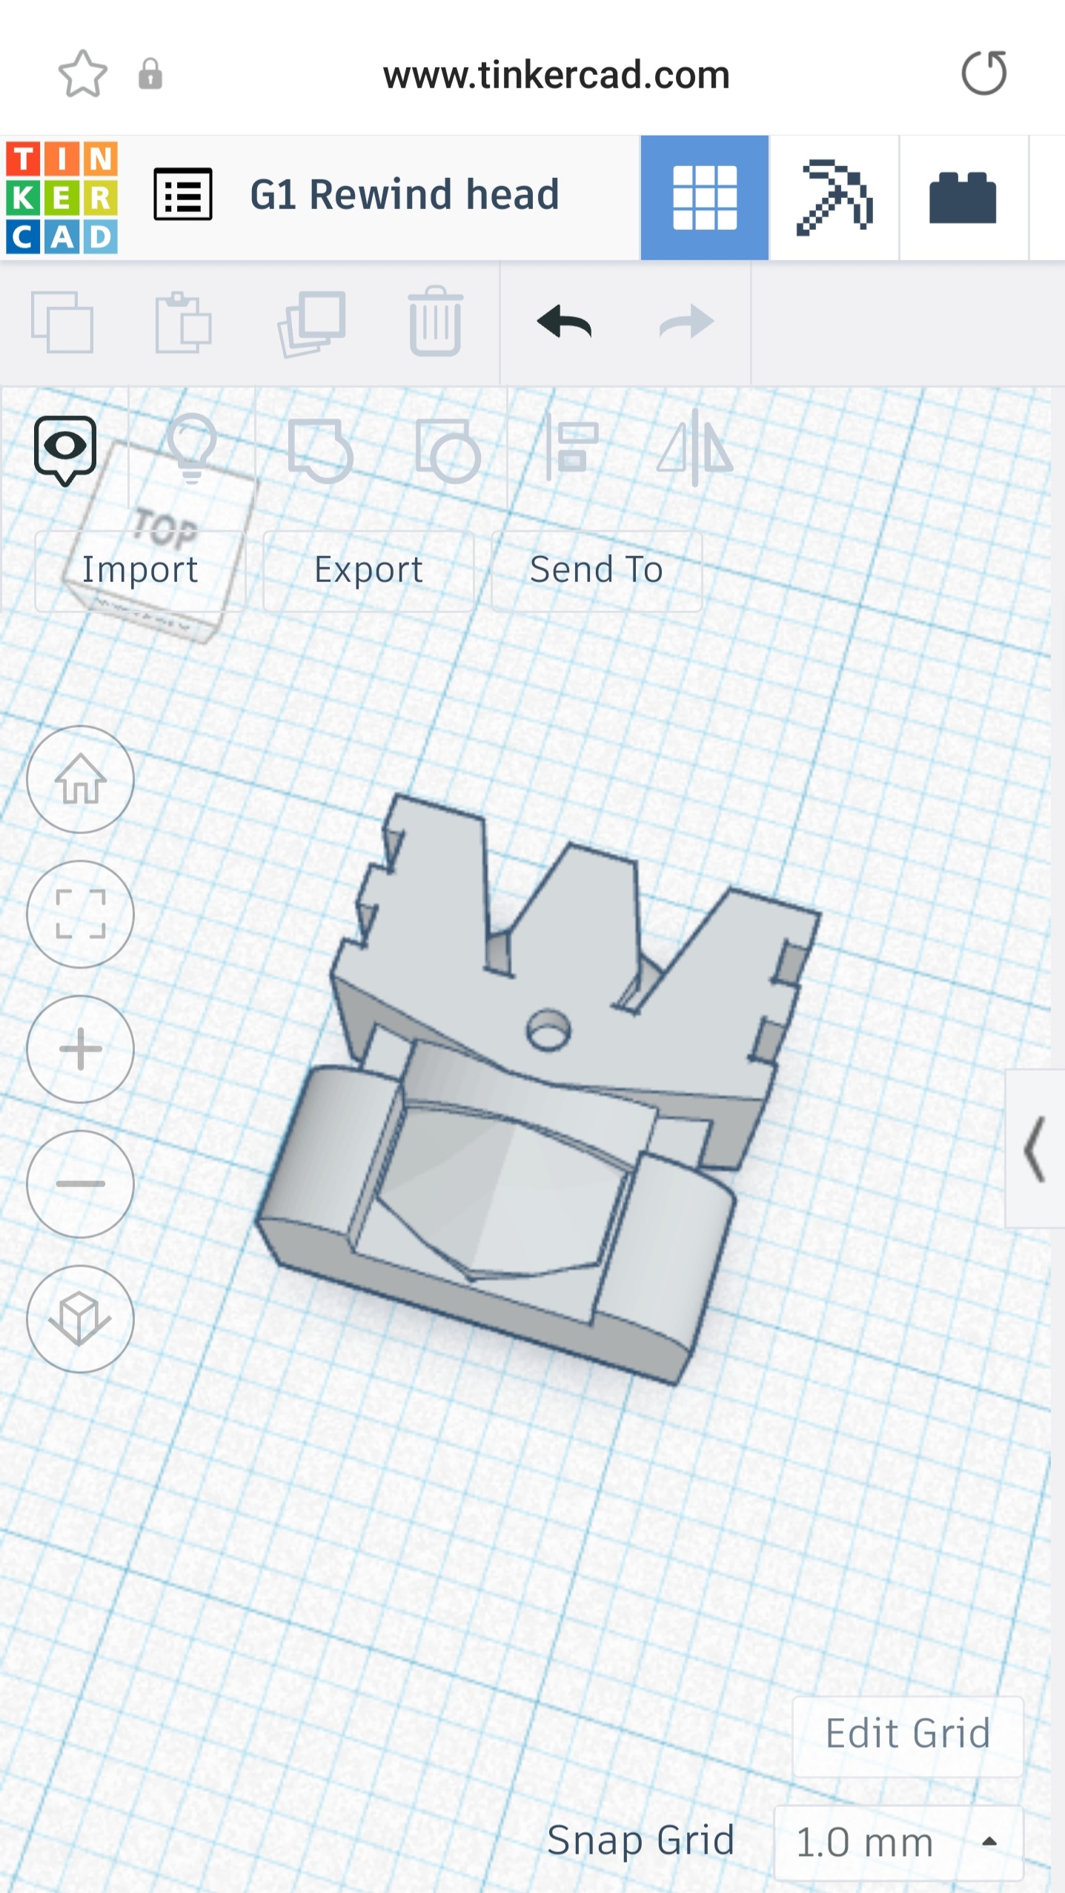The width and height of the screenshot is (1065, 1893).
Task: Switch to 3D design grid view
Action: (x=704, y=198)
